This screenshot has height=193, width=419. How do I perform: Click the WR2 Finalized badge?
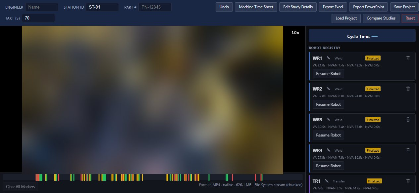click(373, 89)
